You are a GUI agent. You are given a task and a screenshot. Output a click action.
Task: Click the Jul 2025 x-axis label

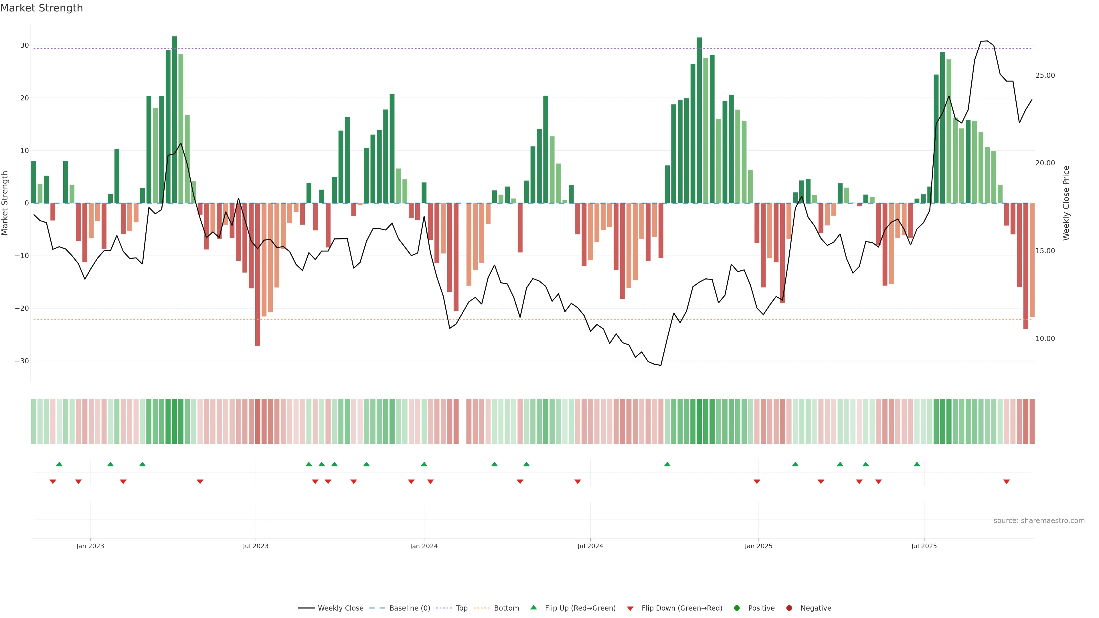point(924,546)
